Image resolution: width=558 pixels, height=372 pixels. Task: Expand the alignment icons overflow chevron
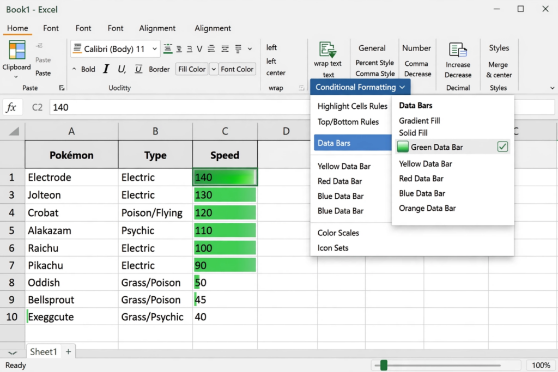(x=250, y=49)
